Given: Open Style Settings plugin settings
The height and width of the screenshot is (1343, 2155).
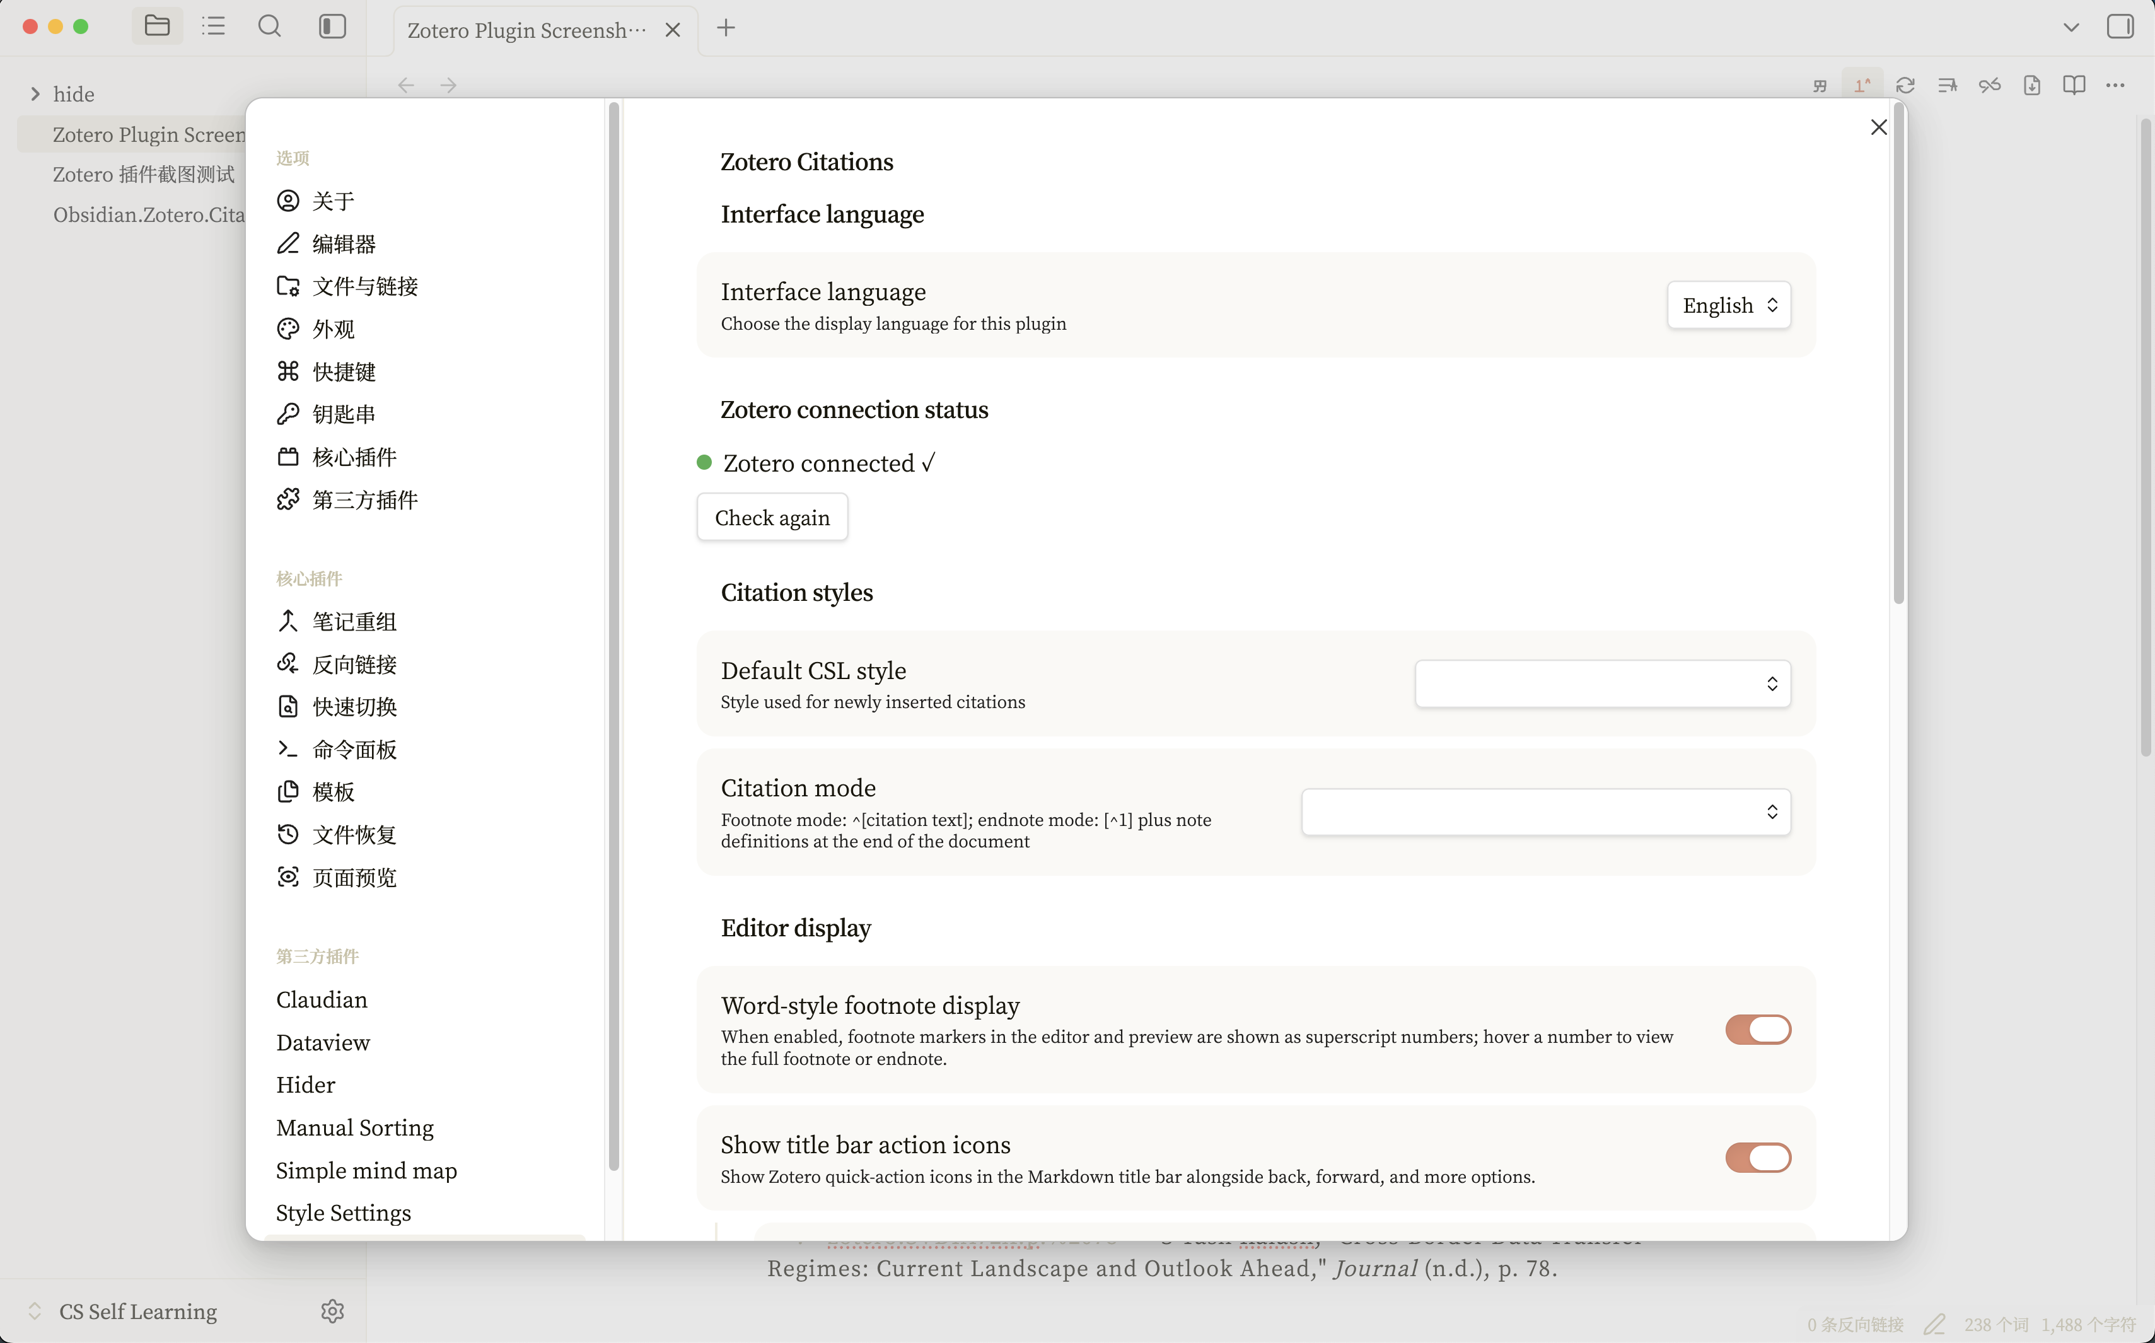Looking at the screenshot, I should pyautogui.click(x=424, y=1212).
